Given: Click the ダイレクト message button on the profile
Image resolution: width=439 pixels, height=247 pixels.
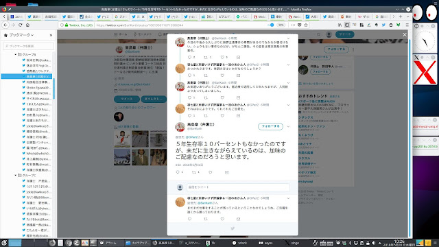Looking at the screenshot, I should pos(154,99).
